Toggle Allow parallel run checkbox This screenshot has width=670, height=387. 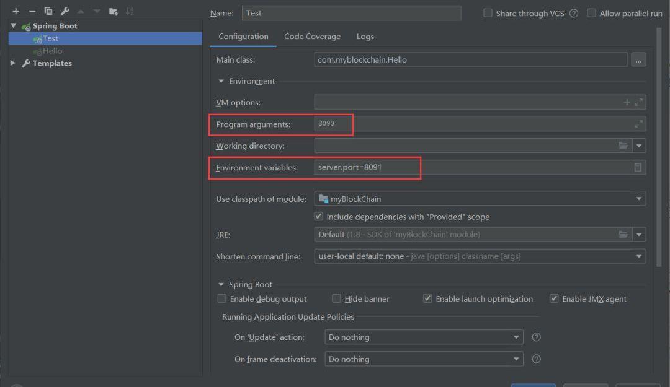591,13
